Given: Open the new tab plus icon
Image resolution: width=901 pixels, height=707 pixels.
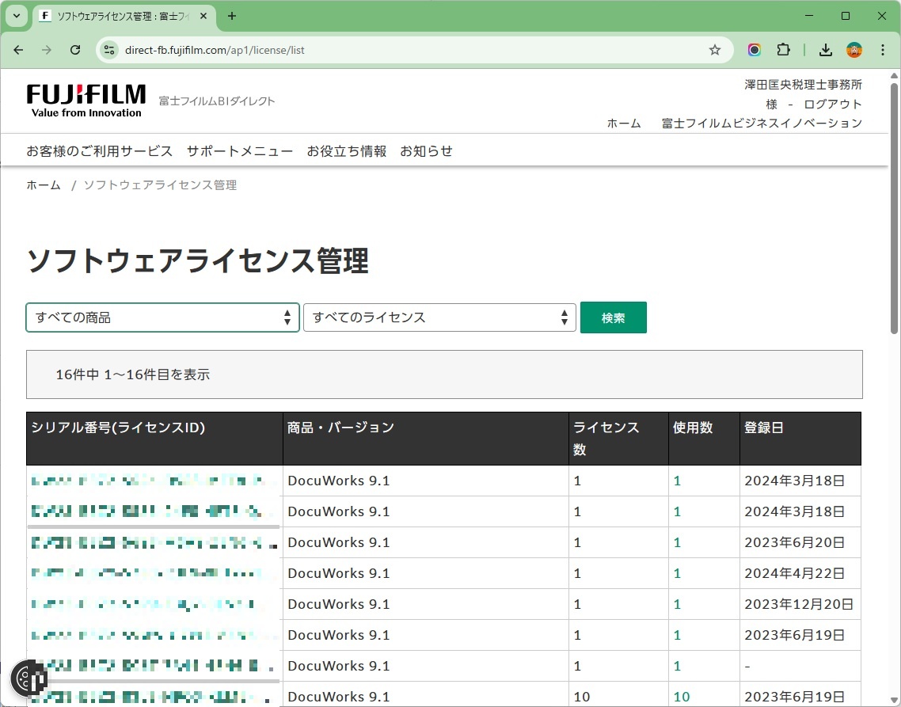Looking at the screenshot, I should (x=230, y=16).
